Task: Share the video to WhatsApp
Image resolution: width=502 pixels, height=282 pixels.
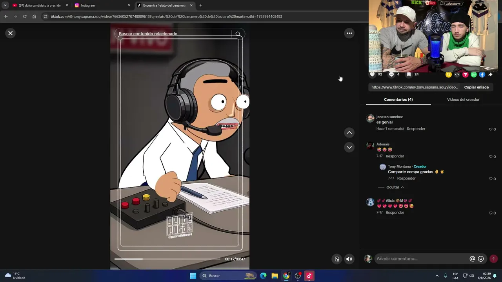Action: pyautogui.click(x=474, y=75)
